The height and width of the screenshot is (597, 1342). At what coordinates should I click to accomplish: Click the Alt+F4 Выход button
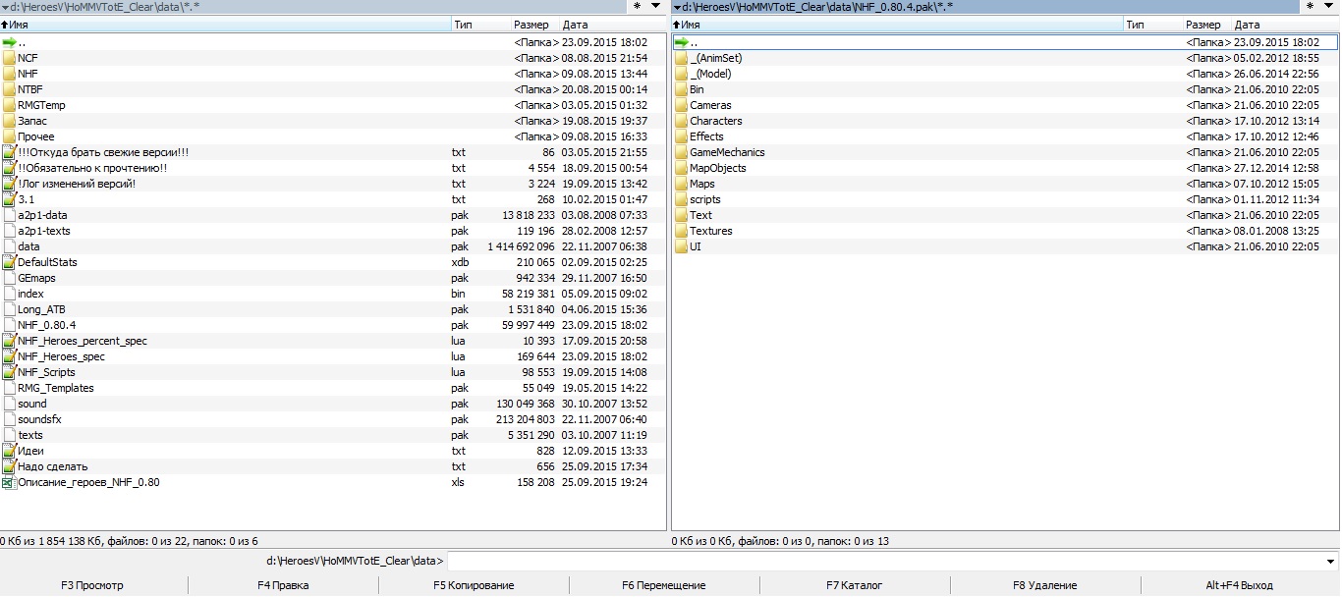click(x=1240, y=585)
